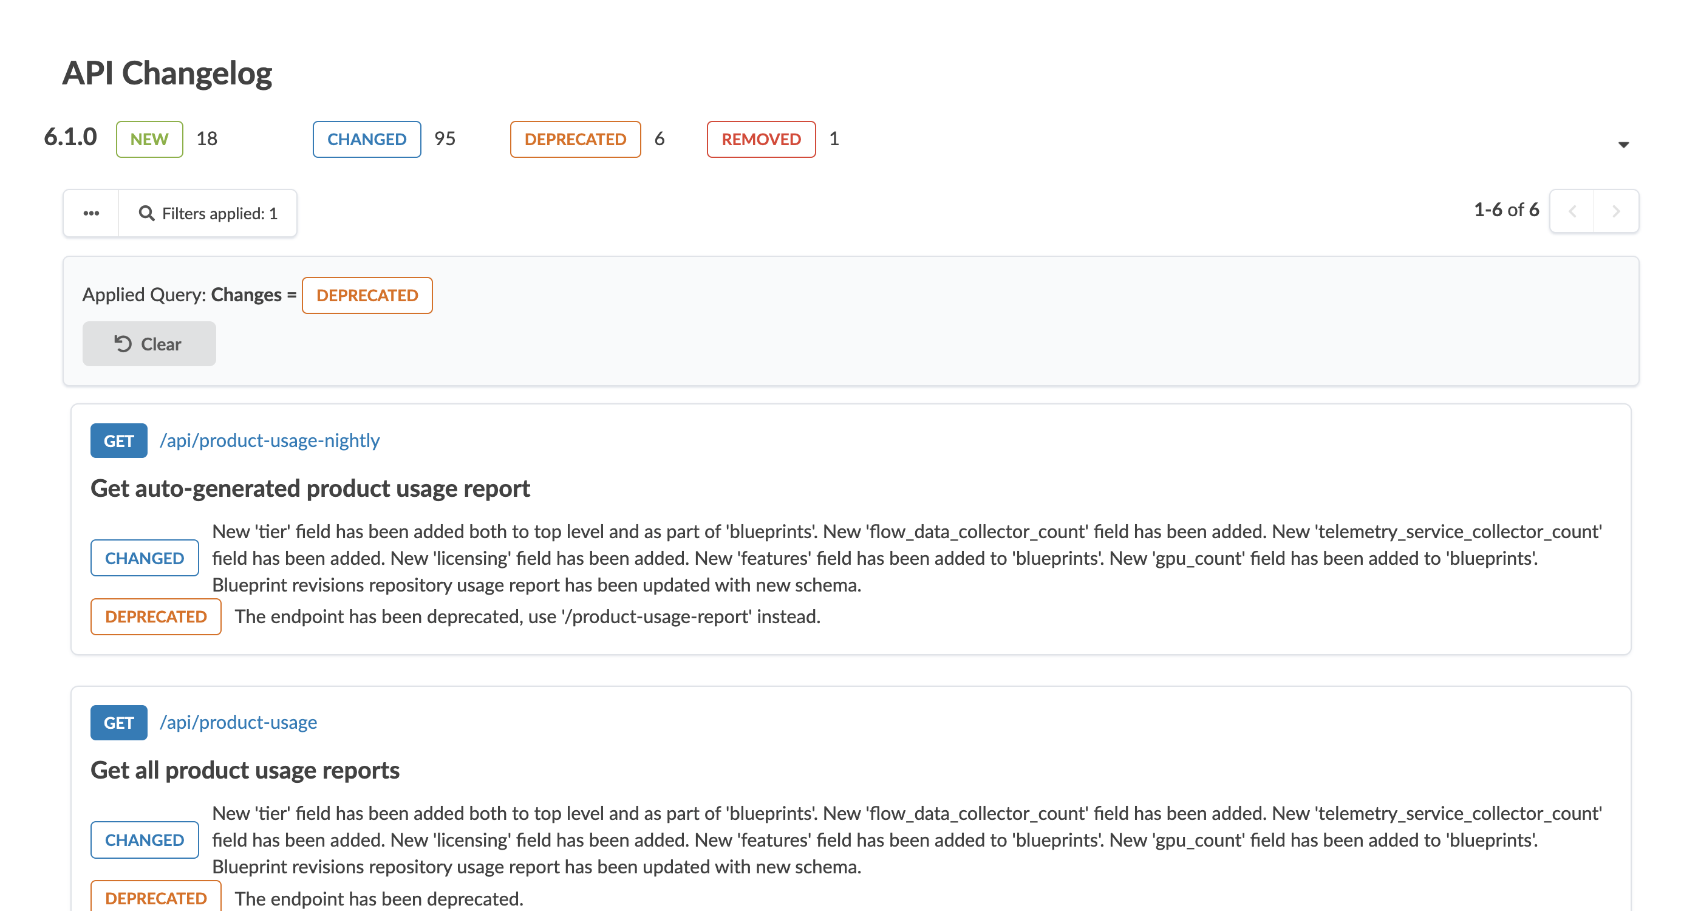1698x911 pixels.
Task: Click GET badge for product-usage
Action: [118, 723]
